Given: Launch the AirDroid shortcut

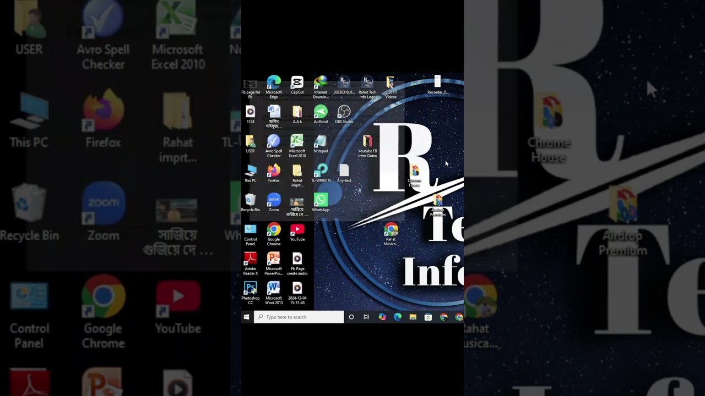Looking at the screenshot, I should click(x=321, y=114).
